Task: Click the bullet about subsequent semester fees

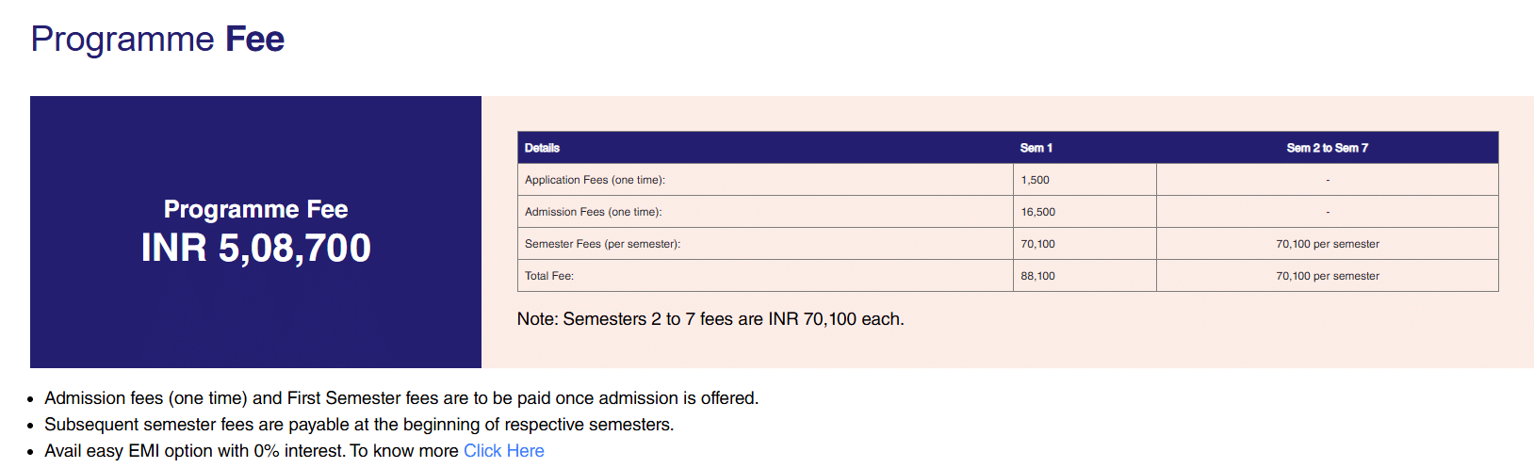Action: (x=359, y=425)
